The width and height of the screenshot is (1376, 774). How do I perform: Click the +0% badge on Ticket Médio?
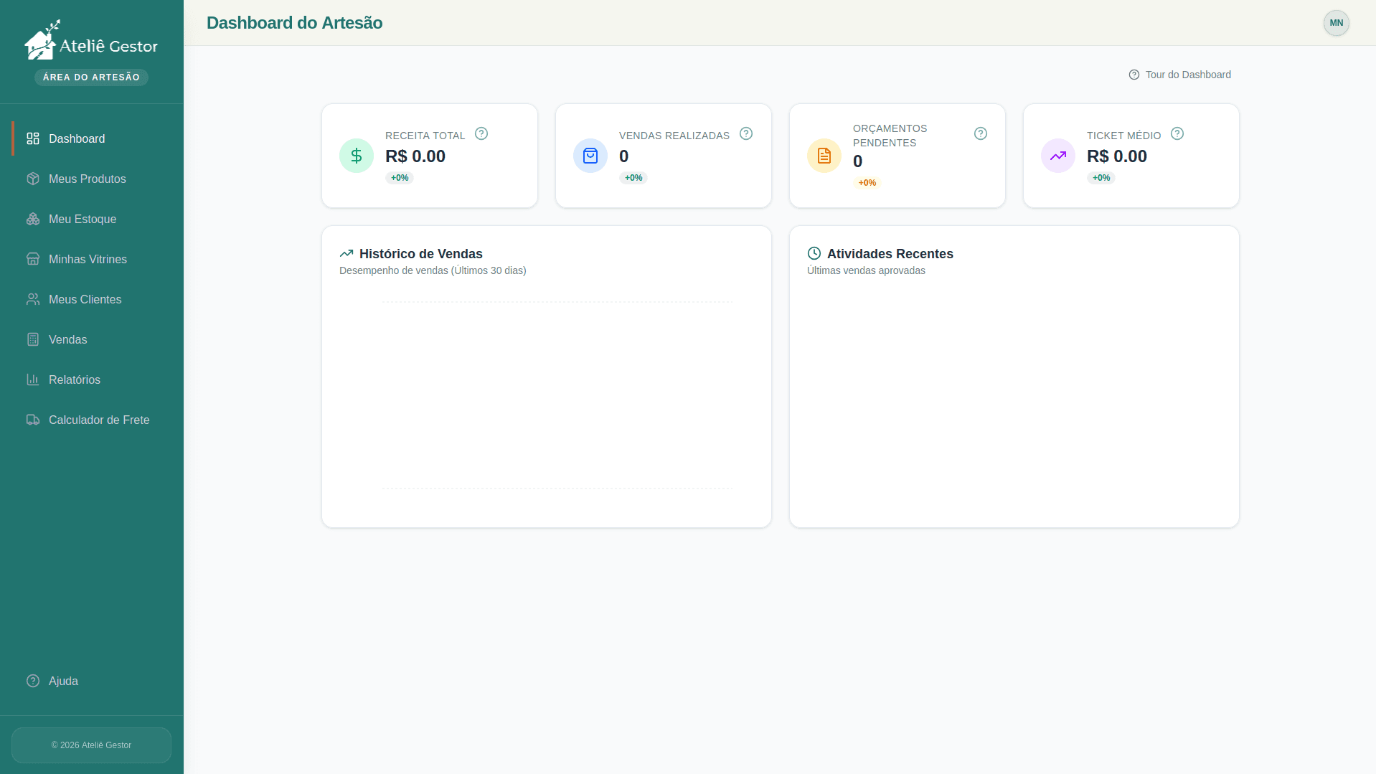point(1101,178)
